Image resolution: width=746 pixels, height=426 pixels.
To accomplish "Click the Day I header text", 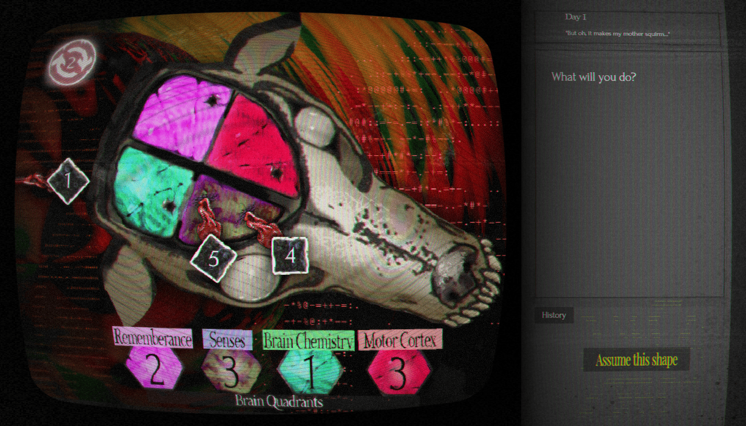I will coord(575,17).
